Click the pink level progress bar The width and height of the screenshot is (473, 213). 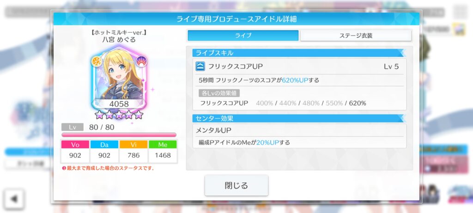(119, 135)
